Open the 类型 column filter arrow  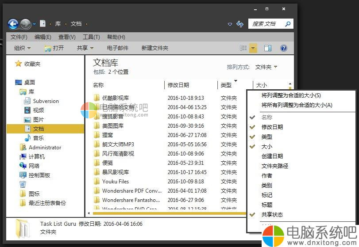click(236, 81)
